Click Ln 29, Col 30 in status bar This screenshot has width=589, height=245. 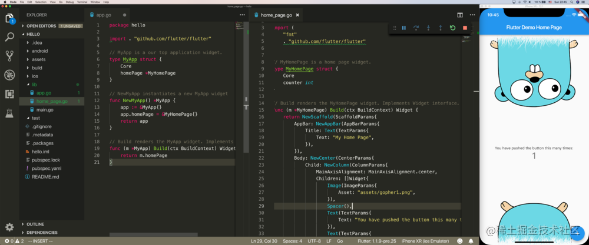tap(264, 241)
